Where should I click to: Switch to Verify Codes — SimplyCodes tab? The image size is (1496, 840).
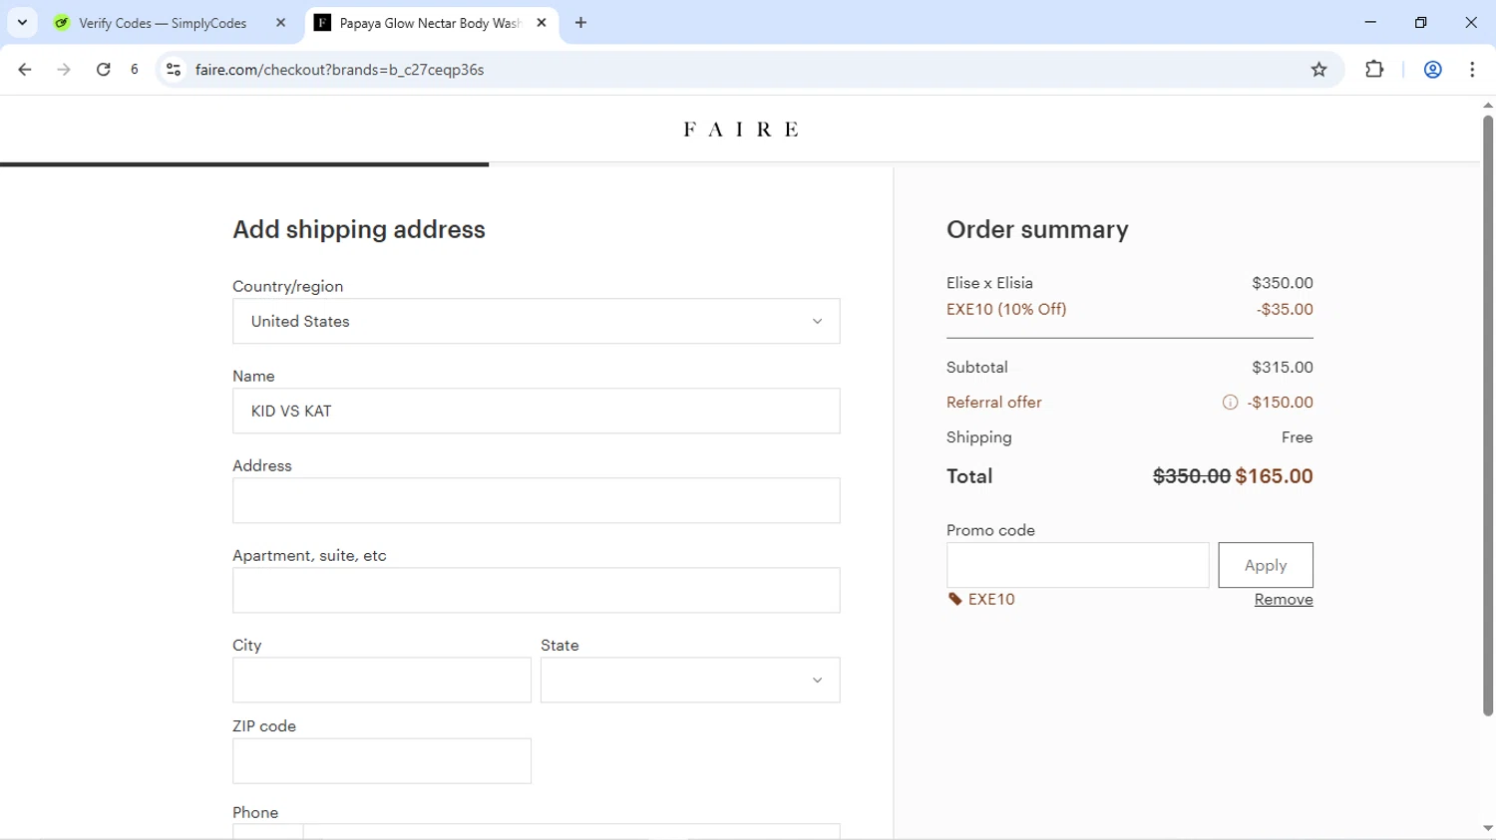tap(163, 23)
